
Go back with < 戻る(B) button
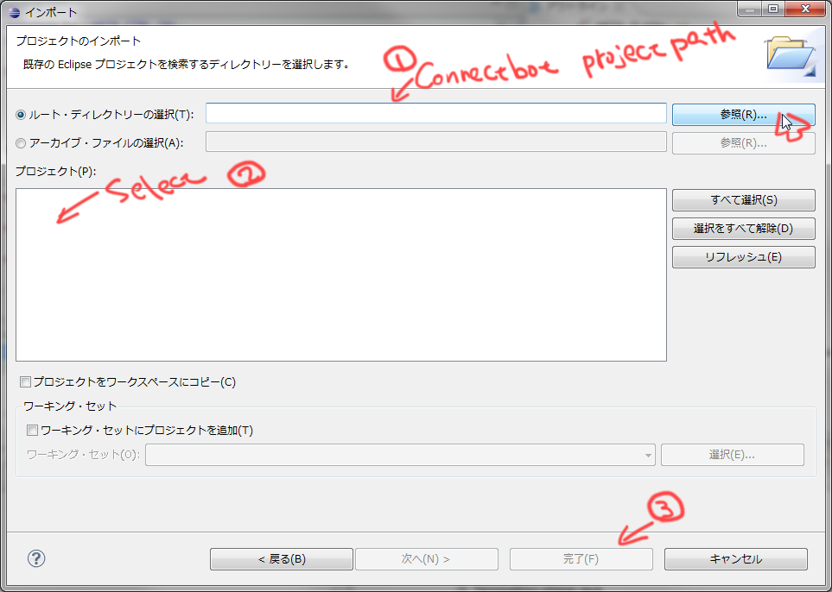[x=282, y=558]
